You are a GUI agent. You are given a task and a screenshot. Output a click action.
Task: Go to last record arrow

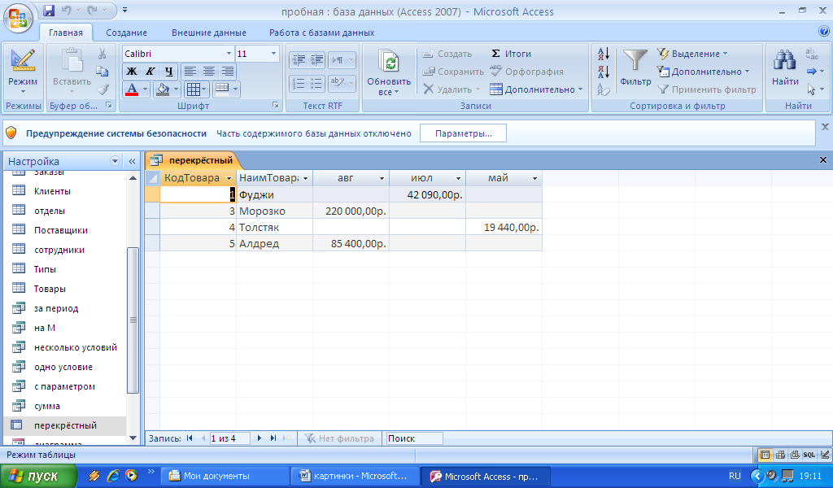point(273,438)
